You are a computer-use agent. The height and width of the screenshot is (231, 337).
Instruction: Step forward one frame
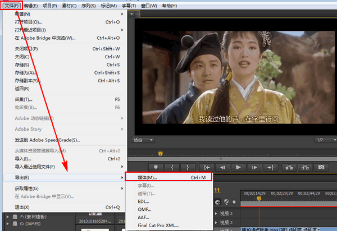254,167
